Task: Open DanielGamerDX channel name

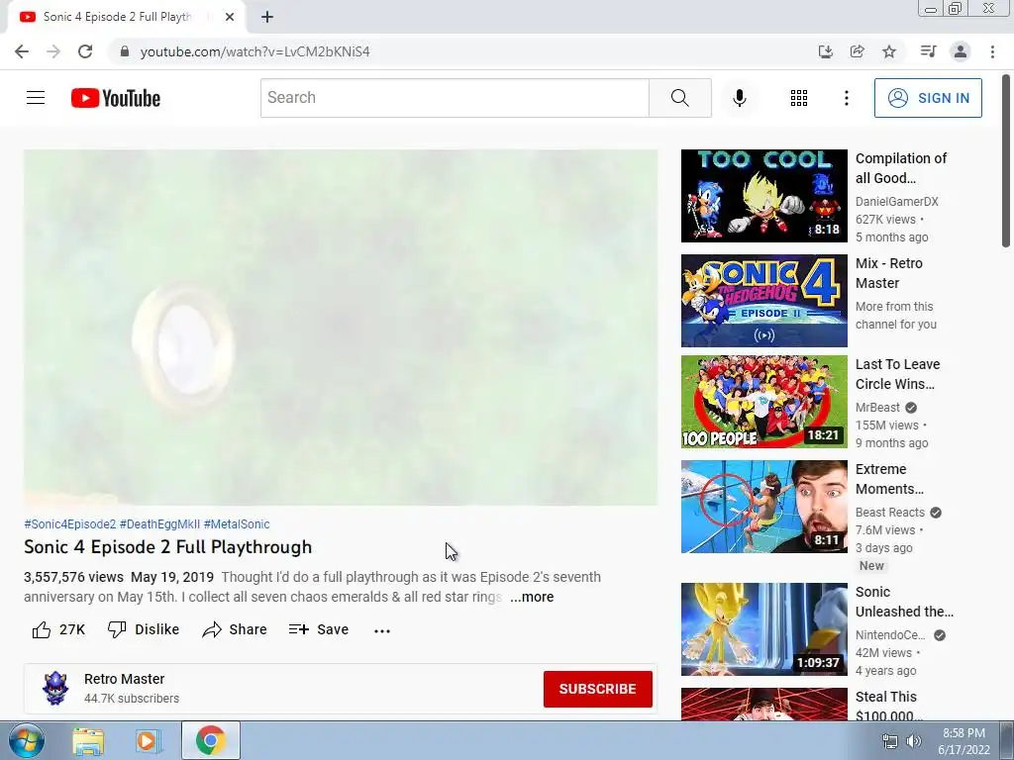Action: (897, 202)
